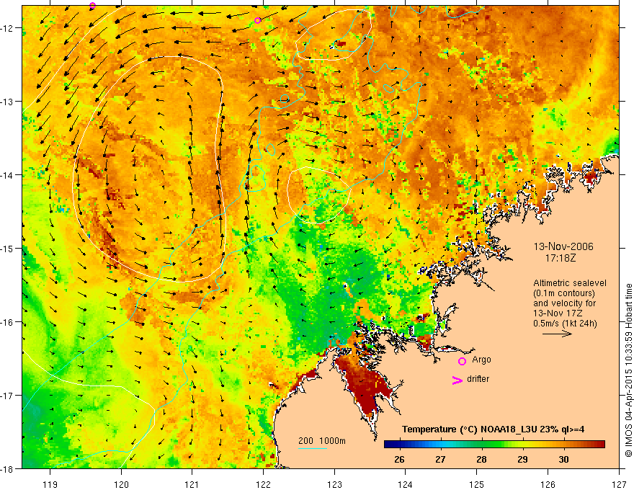
Task: Click the cyan isobath legend line
Action: [313, 448]
